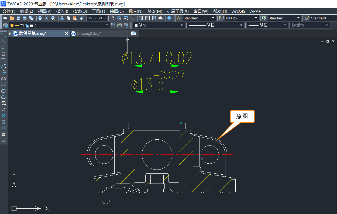Click the Insert block tool
Screen dimensions: 337x214
point(4,103)
